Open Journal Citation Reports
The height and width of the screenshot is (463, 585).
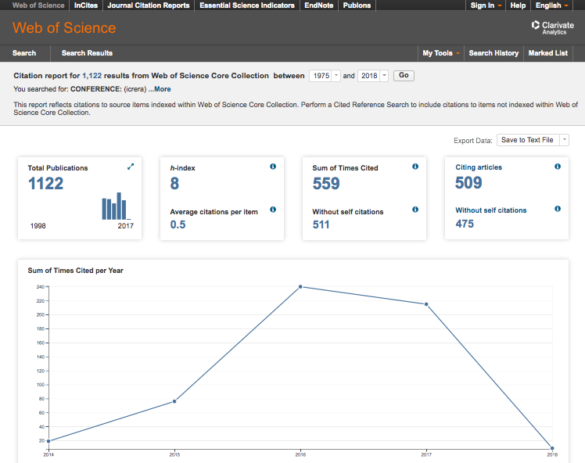[149, 5]
